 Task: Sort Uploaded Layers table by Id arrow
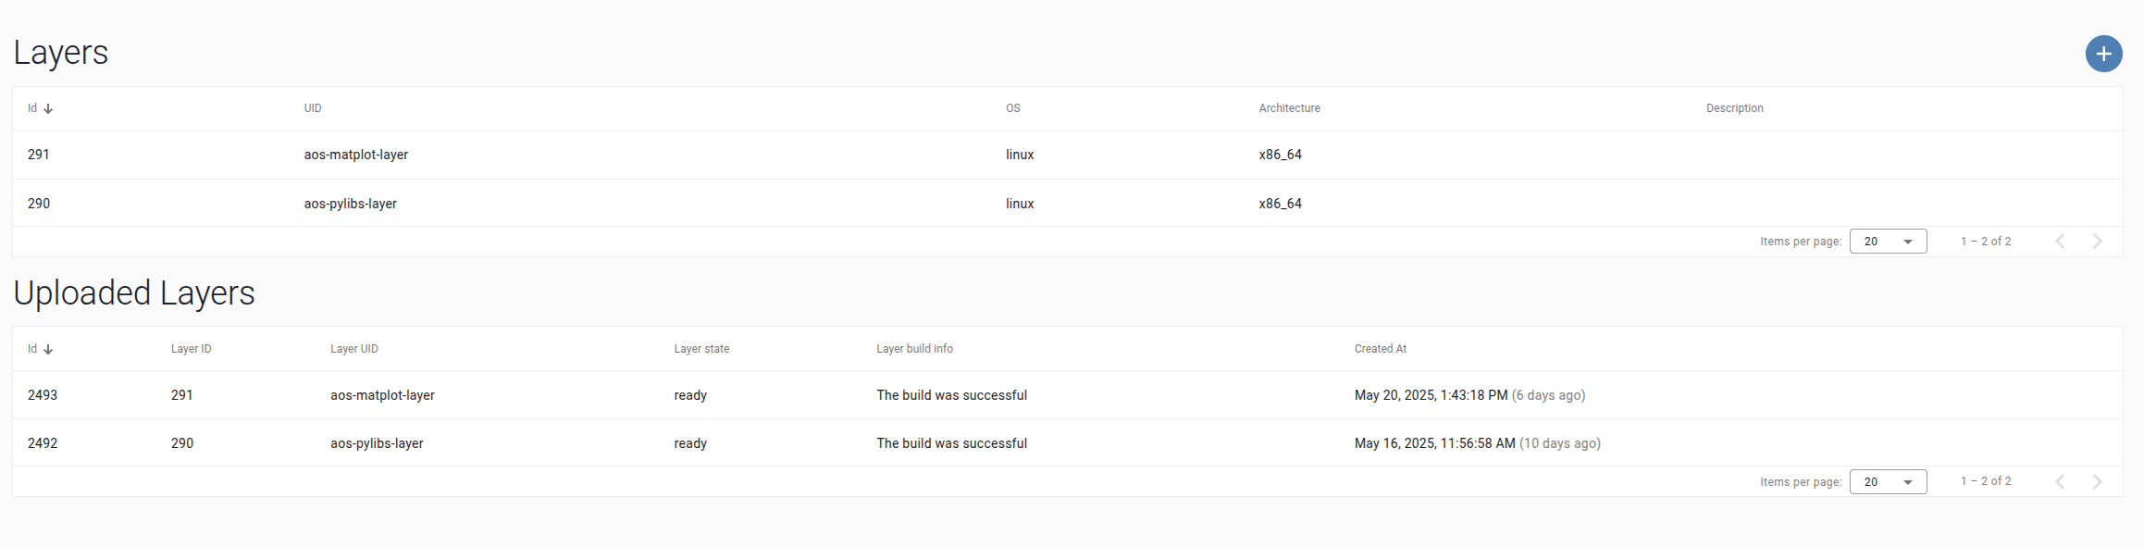48,350
